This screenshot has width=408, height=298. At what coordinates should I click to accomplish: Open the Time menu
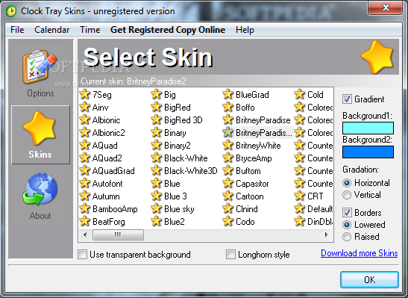[90, 30]
